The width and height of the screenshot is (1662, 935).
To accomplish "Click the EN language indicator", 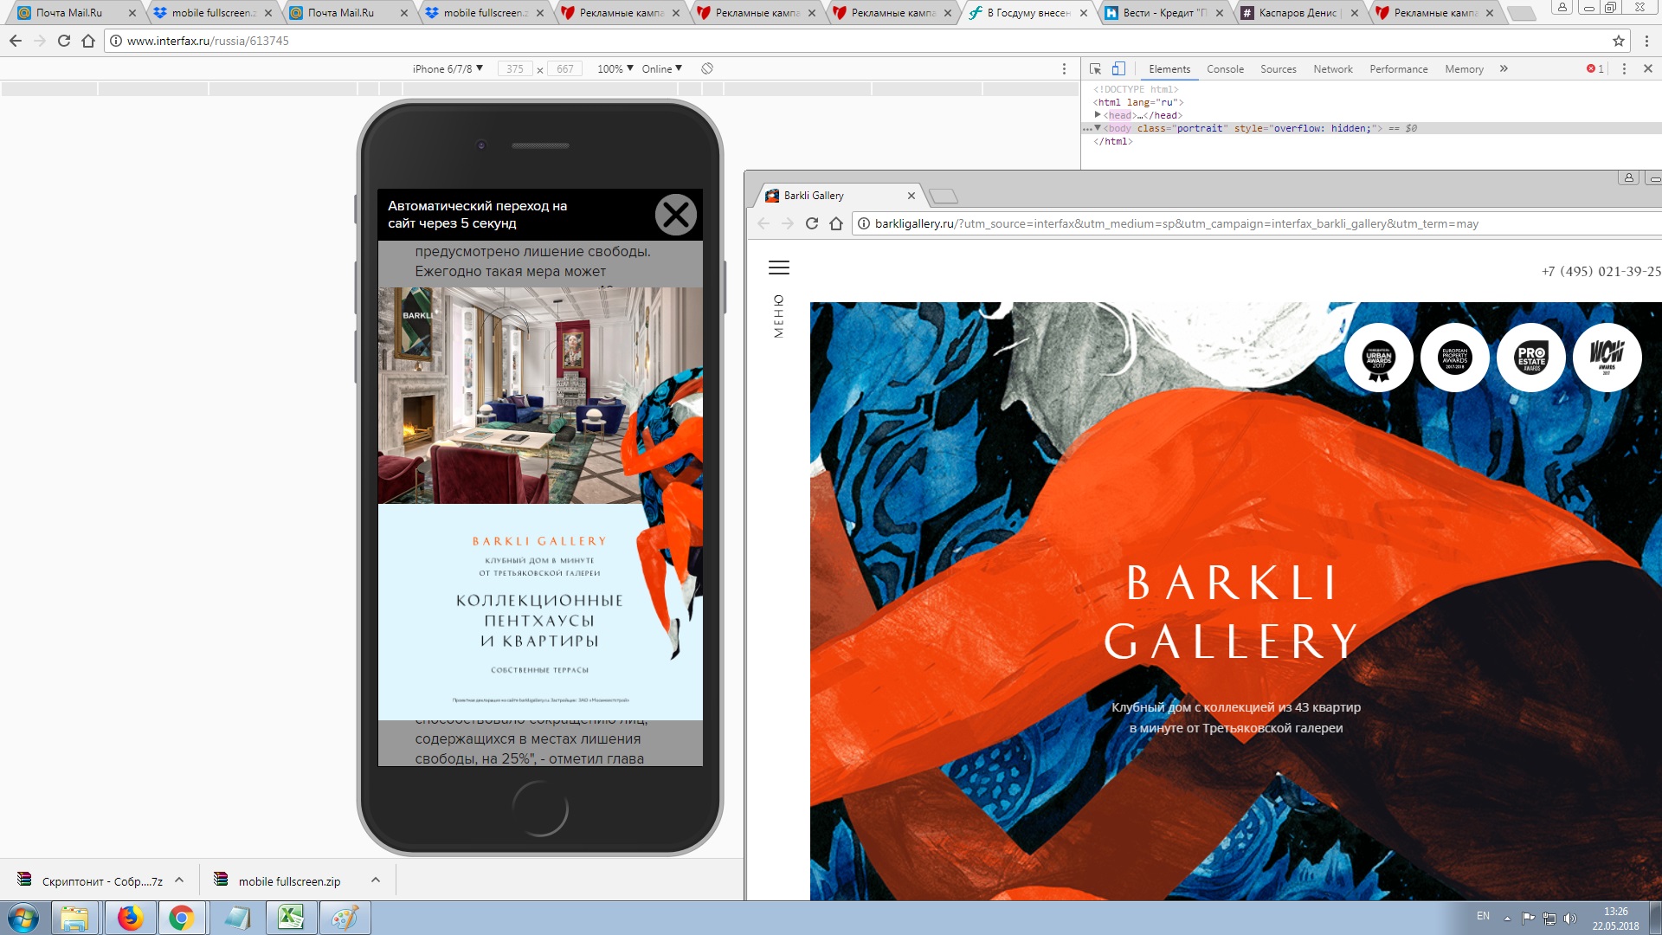I will pyautogui.click(x=1483, y=916).
